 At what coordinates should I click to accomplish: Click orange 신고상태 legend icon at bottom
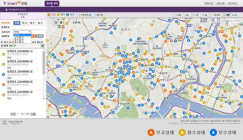[x=151, y=132]
